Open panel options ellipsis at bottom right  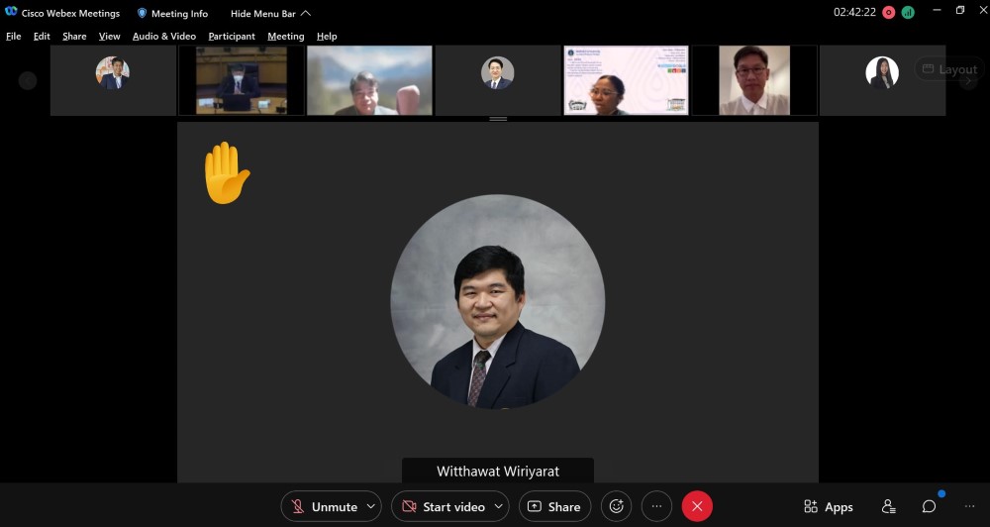point(969,506)
